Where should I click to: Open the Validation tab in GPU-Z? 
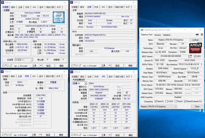[x=167, y=35]
